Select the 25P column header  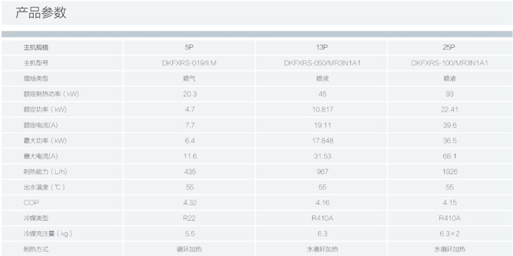pos(449,47)
